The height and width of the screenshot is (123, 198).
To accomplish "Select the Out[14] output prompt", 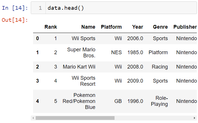I will pos(15,20).
